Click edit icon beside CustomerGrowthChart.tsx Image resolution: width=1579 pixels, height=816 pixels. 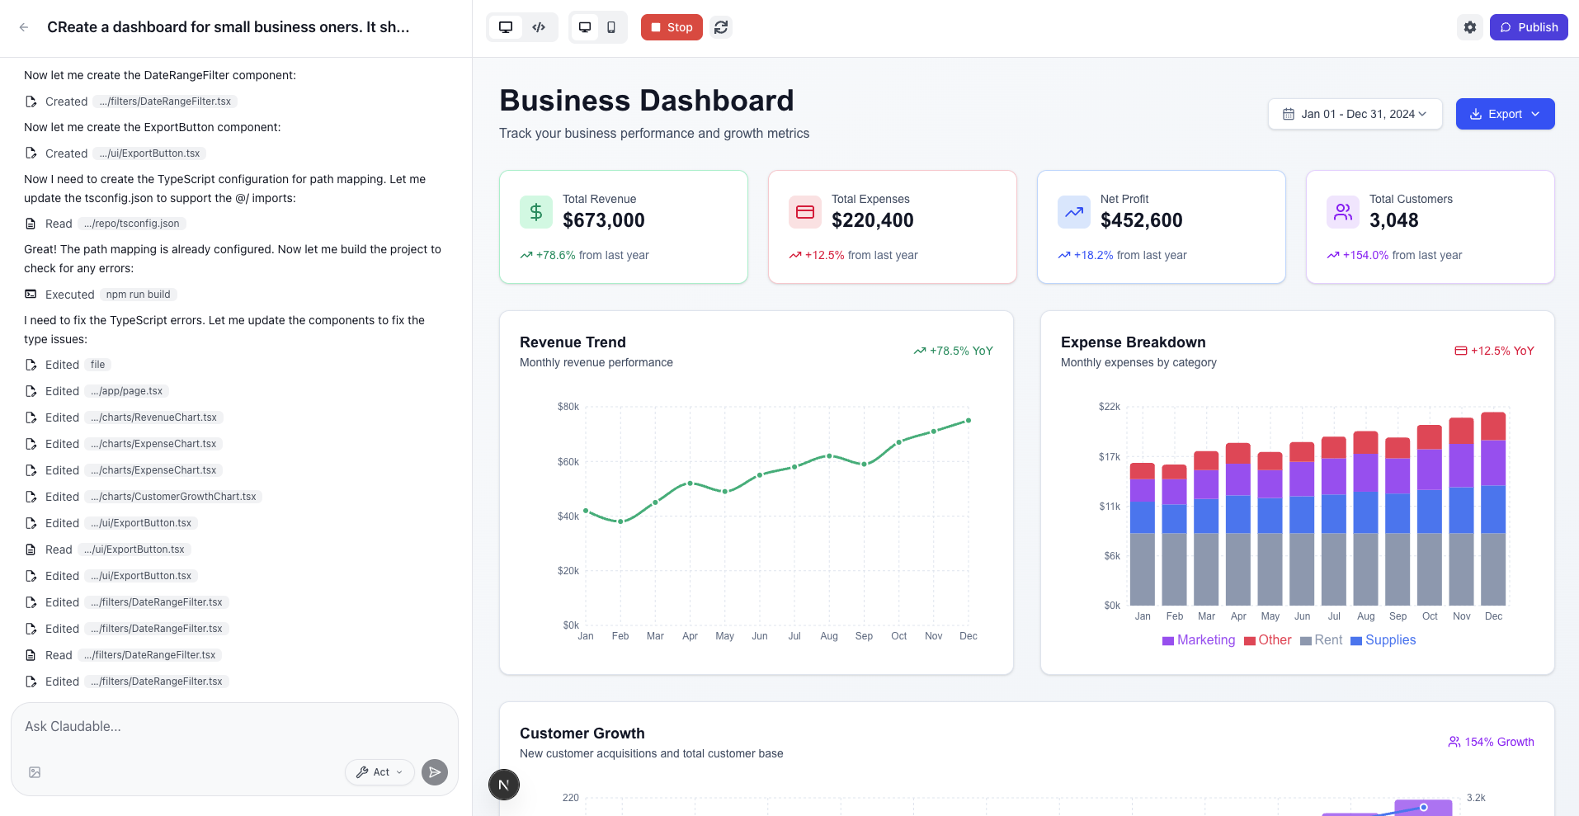31,497
